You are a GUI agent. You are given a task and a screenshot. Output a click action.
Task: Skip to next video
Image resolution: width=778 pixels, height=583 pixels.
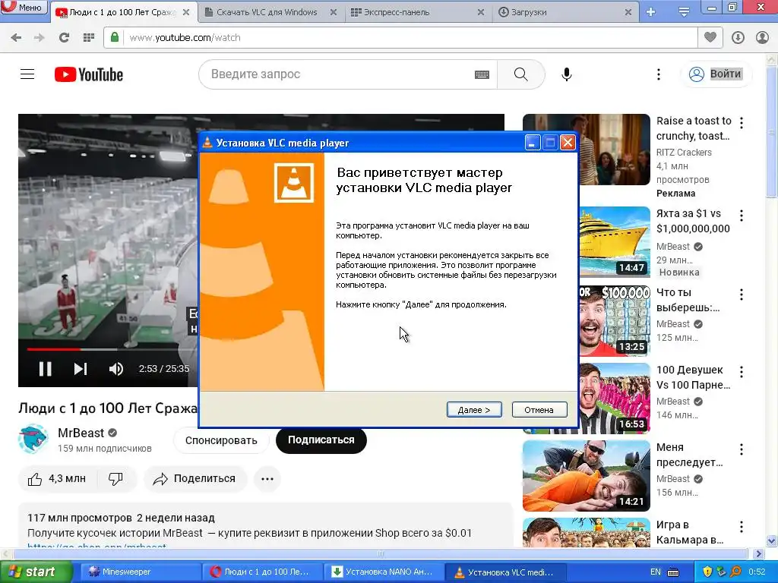coord(81,369)
